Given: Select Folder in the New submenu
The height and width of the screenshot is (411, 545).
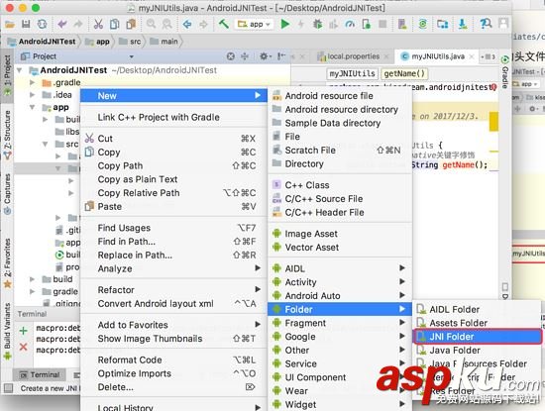Looking at the screenshot, I should [x=340, y=309].
